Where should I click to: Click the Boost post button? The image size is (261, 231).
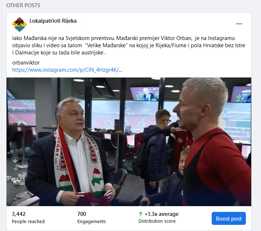pyautogui.click(x=229, y=218)
